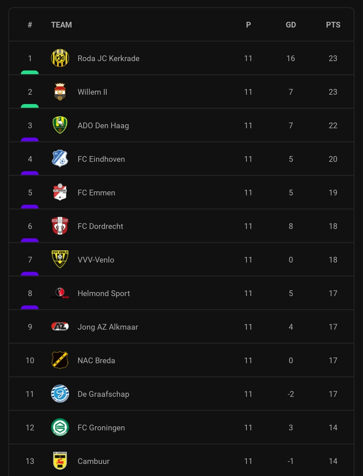Viewport: 363px width, 476px height.
Task: Click Roda JC Kerkrade's green promotion marker
Action: pyautogui.click(x=30, y=73)
